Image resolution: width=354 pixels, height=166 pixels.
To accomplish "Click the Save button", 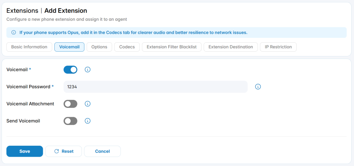I will click(25, 152).
